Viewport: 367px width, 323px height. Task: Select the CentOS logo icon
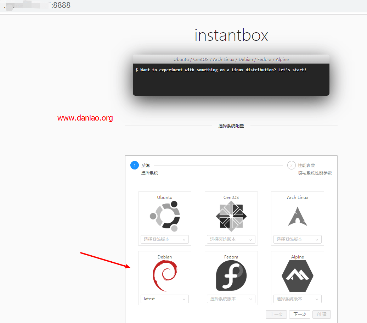(231, 216)
